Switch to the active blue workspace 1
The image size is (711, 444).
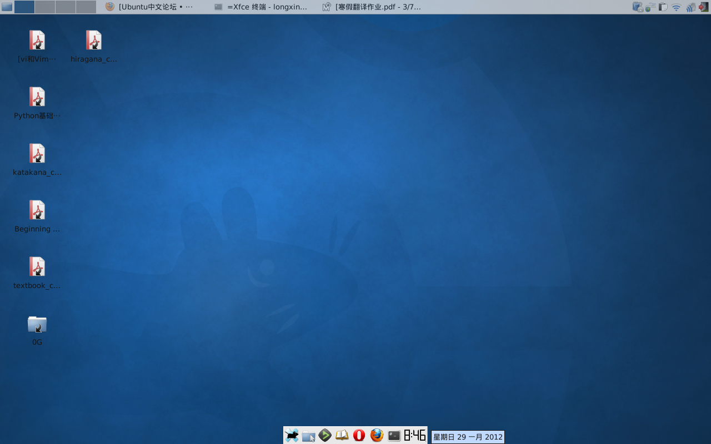[x=24, y=7]
